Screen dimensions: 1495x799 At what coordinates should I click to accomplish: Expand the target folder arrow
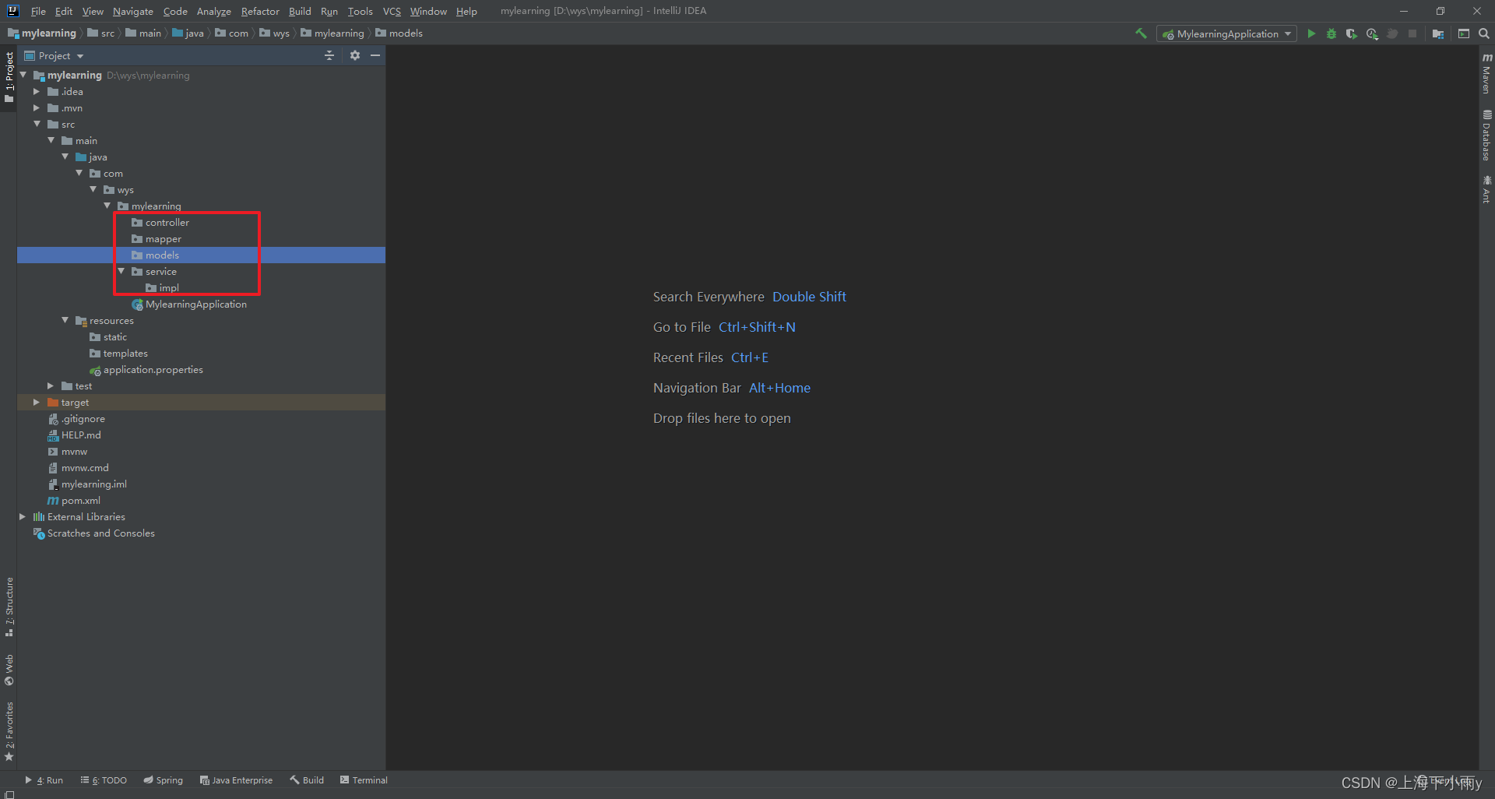pos(37,402)
